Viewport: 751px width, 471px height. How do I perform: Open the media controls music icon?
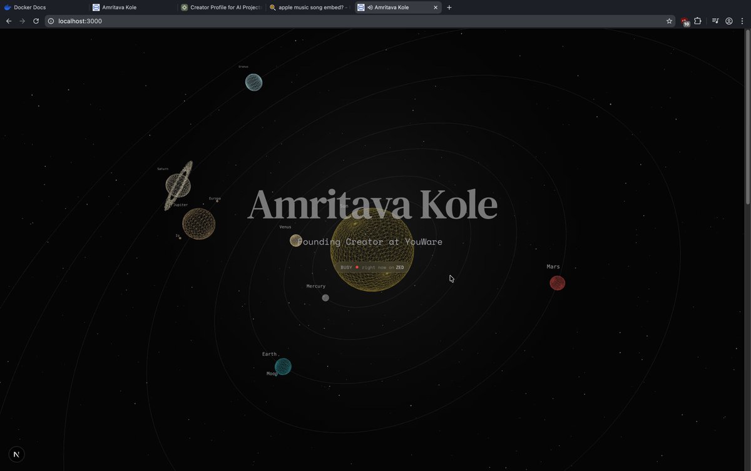tap(715, 21)
